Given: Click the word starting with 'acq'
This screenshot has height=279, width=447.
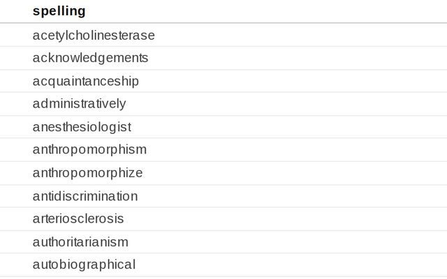Looking at the screenshot, I should pos(85,81).
